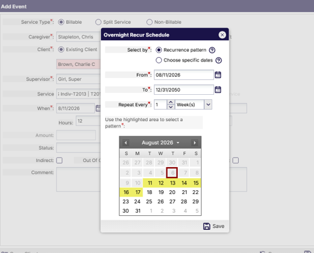Image resolution: width=314 pixels, height=253 pixels.
Task: Click the Status field
Action: click(x=78, y=148)
